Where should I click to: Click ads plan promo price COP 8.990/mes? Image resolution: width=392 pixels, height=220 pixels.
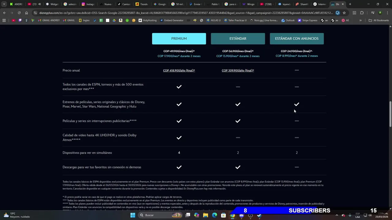(296, 56)
